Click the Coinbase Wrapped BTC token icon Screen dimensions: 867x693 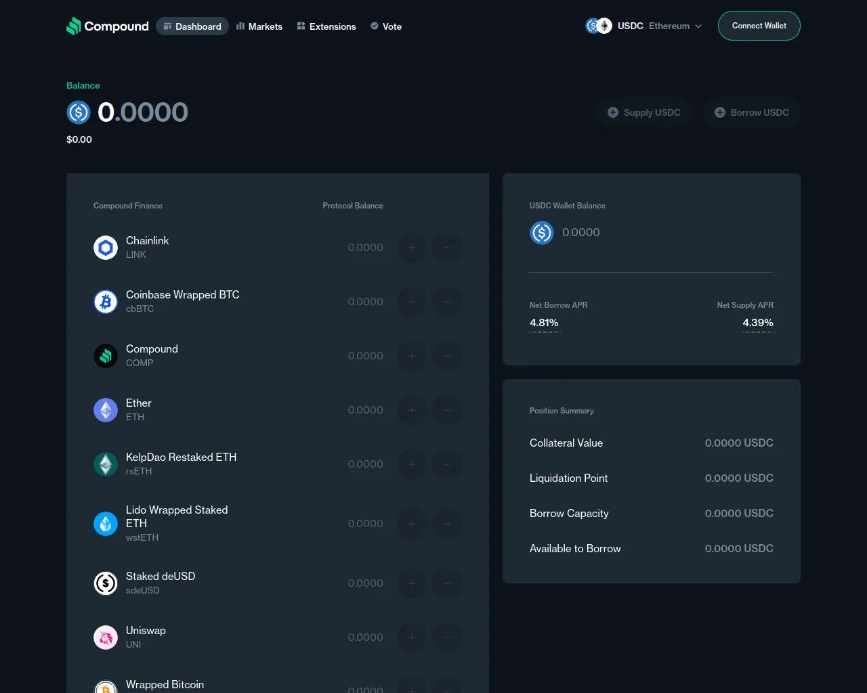106,302
